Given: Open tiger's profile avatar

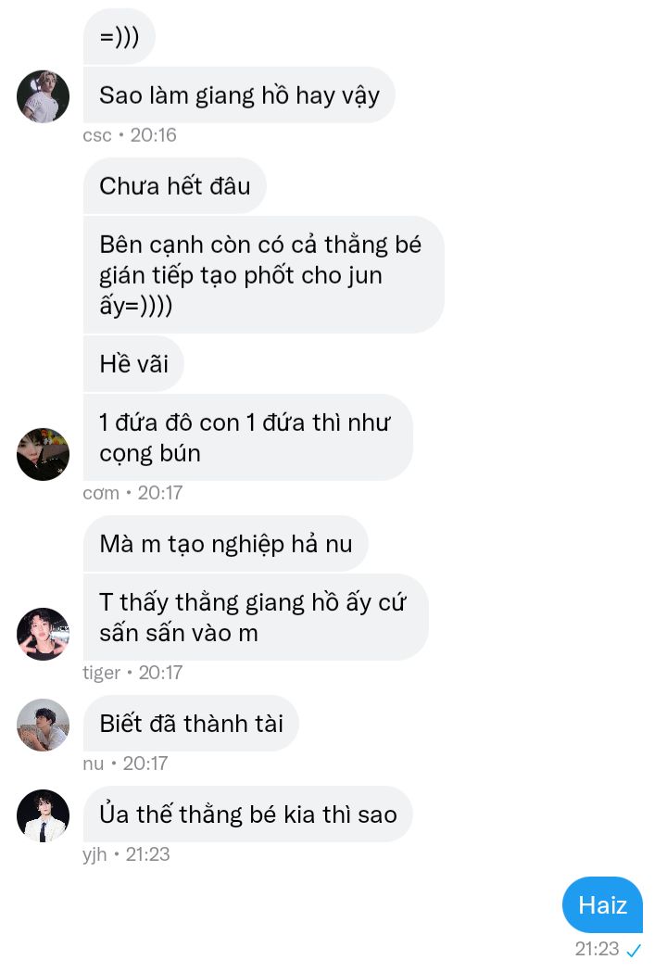Looking at the screenshot, I should tap(43, 634).
